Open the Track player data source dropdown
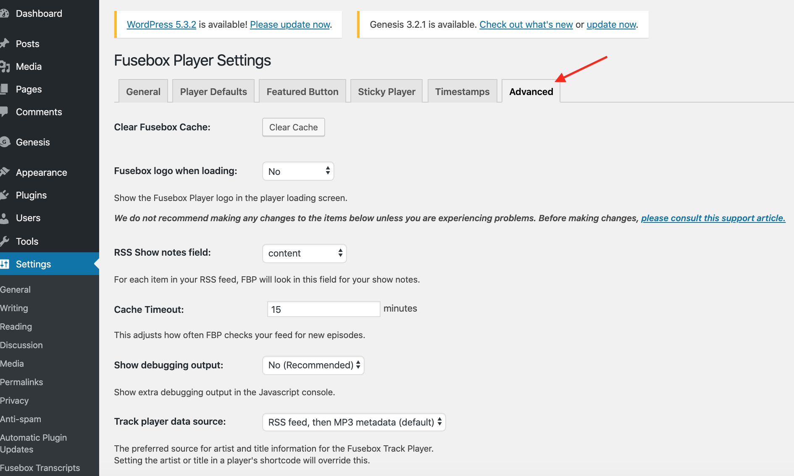This screenshot has width=794, height=476. click(x=354, y=422)
